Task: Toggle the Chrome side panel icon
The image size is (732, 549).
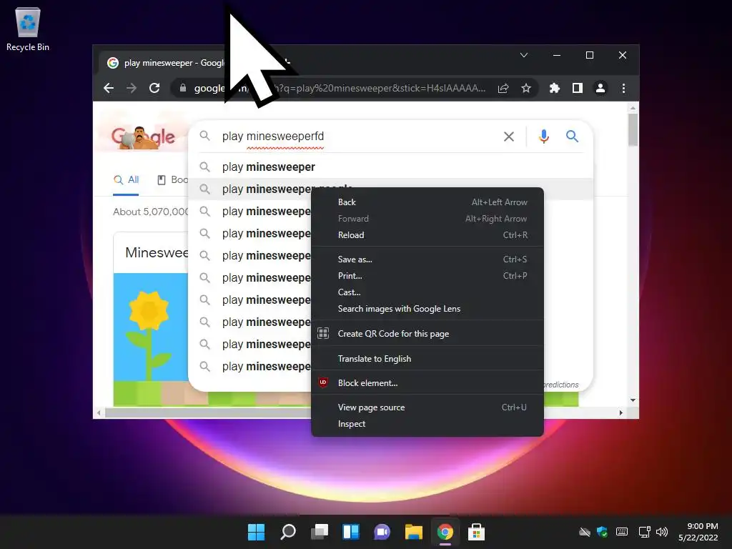Action: [x=578, y=88]
